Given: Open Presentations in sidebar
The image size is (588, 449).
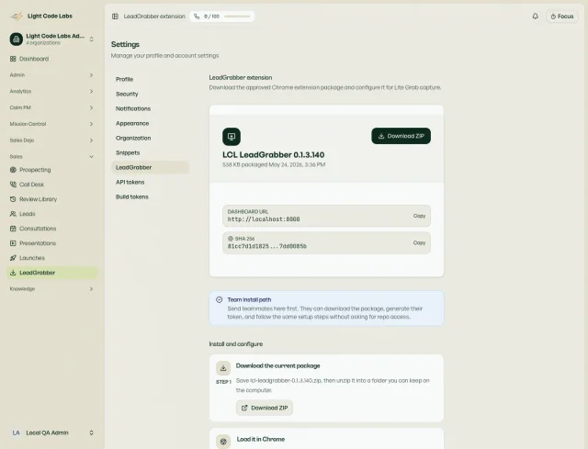Looking at the screenshot, I should [51, 243].
